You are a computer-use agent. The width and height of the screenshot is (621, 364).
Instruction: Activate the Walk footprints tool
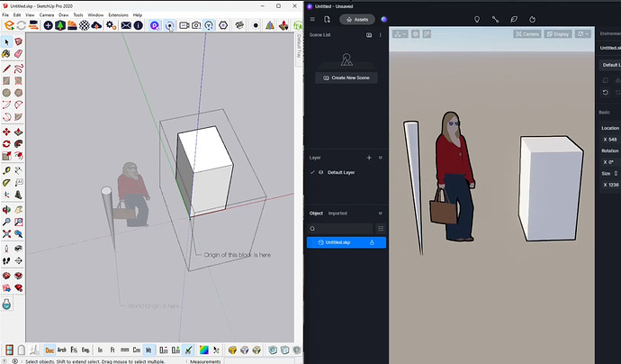[x=6, y=260]
